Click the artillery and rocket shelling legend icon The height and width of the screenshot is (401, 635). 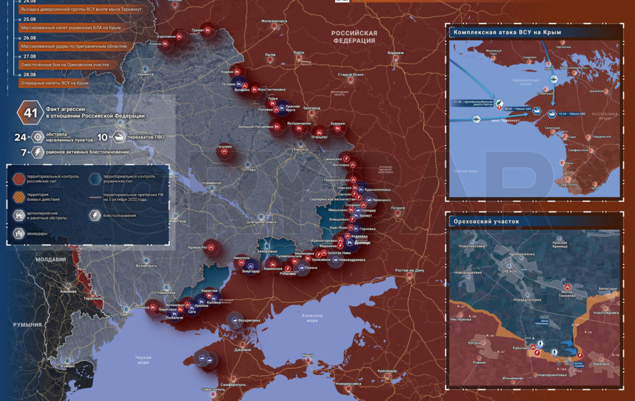click(19, 215)
